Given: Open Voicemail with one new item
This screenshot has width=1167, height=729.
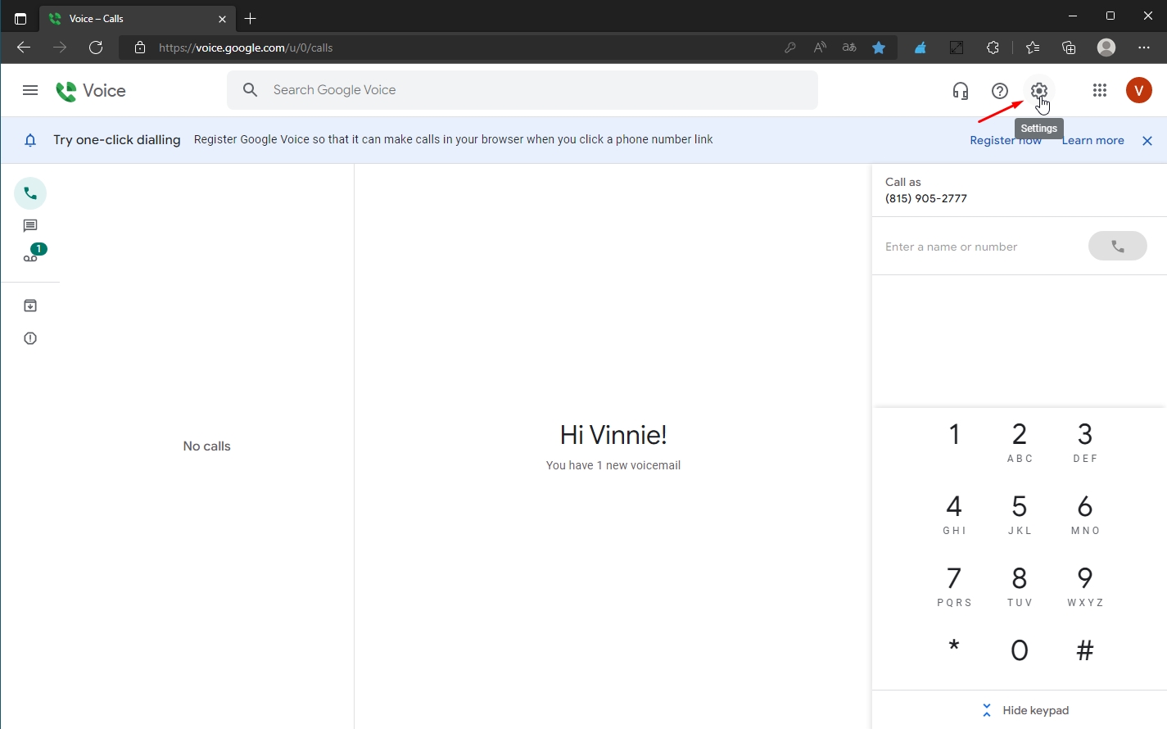Looking at the screenshot, I should 31,256.
